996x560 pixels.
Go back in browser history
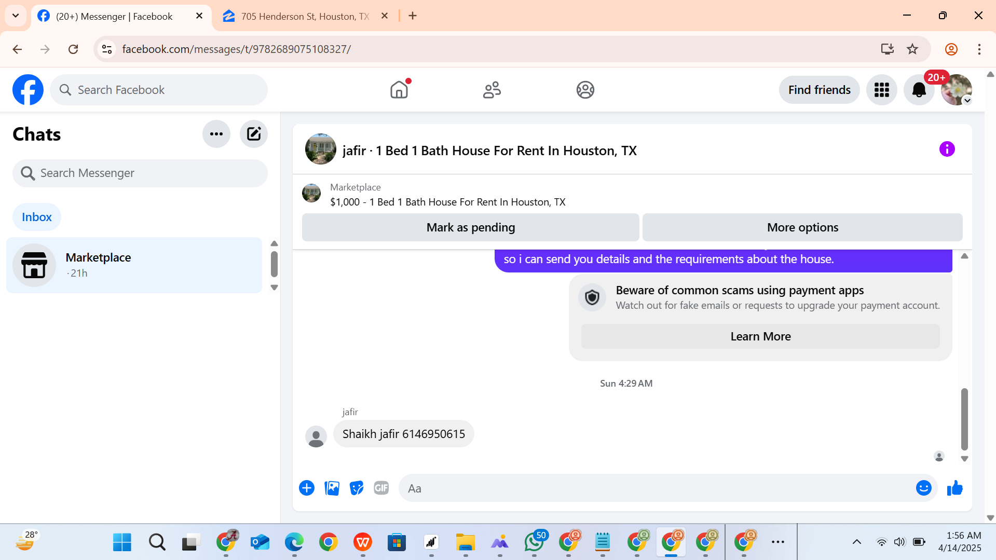(17, 49)
